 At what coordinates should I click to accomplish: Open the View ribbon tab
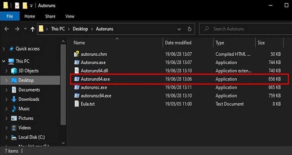tap(70, 16)
